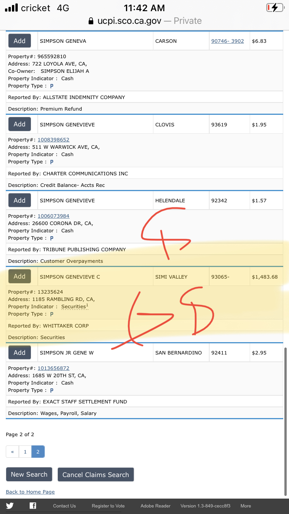Select Reported By EXACT STAFF SETTLEMENT FUND

[67, 401]
